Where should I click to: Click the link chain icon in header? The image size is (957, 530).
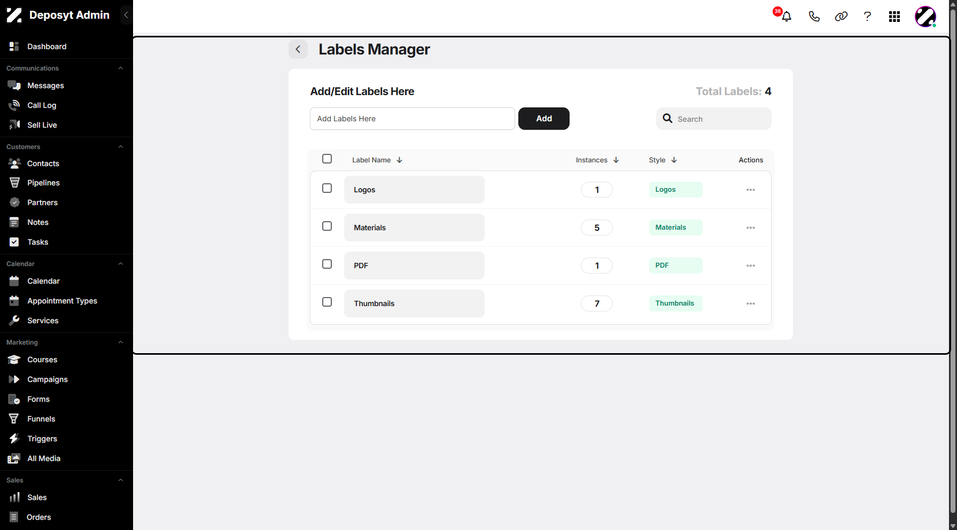pos(841,17)
